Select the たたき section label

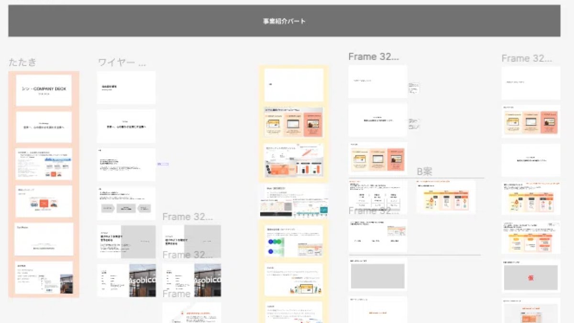click(22, 62)
